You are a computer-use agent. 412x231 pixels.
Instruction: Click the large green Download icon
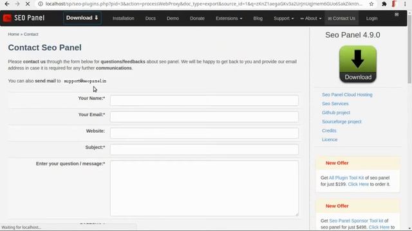coord(358,64)
